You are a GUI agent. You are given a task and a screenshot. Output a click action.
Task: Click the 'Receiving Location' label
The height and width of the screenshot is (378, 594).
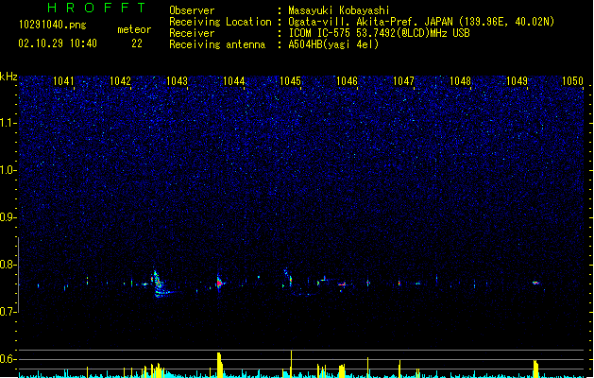click(x=220, y=22)
